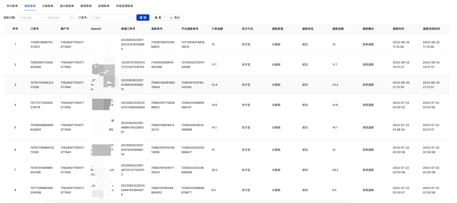
Task: Click refund number 7099015609186279424
Action: coord(163,85)
